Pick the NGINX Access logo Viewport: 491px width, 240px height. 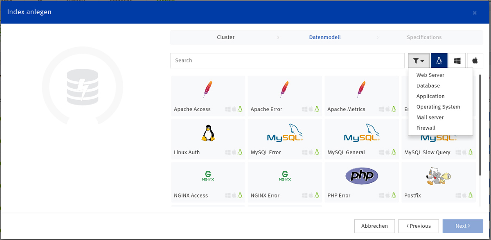click(208, 176)
